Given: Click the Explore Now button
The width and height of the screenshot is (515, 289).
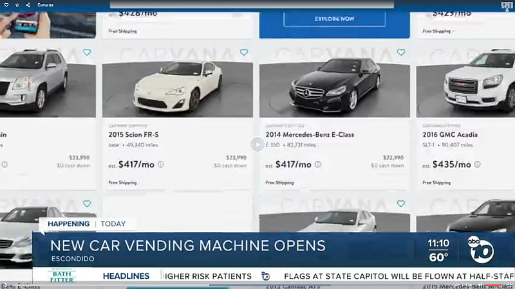Looking at the screenshot, I should [x=334, y=19].
